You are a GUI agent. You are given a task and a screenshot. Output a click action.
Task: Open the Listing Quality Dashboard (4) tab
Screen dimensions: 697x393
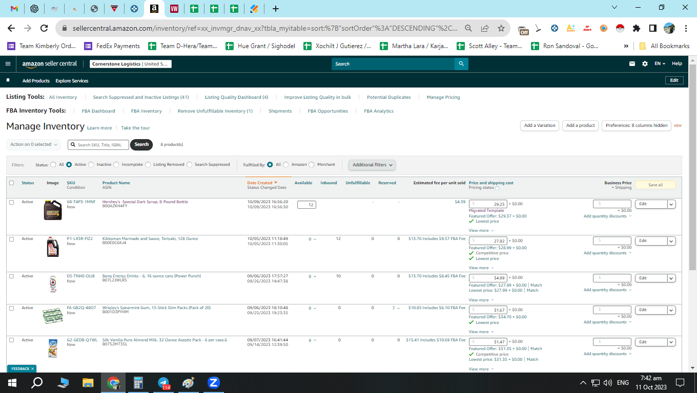(x=236, y=97)
